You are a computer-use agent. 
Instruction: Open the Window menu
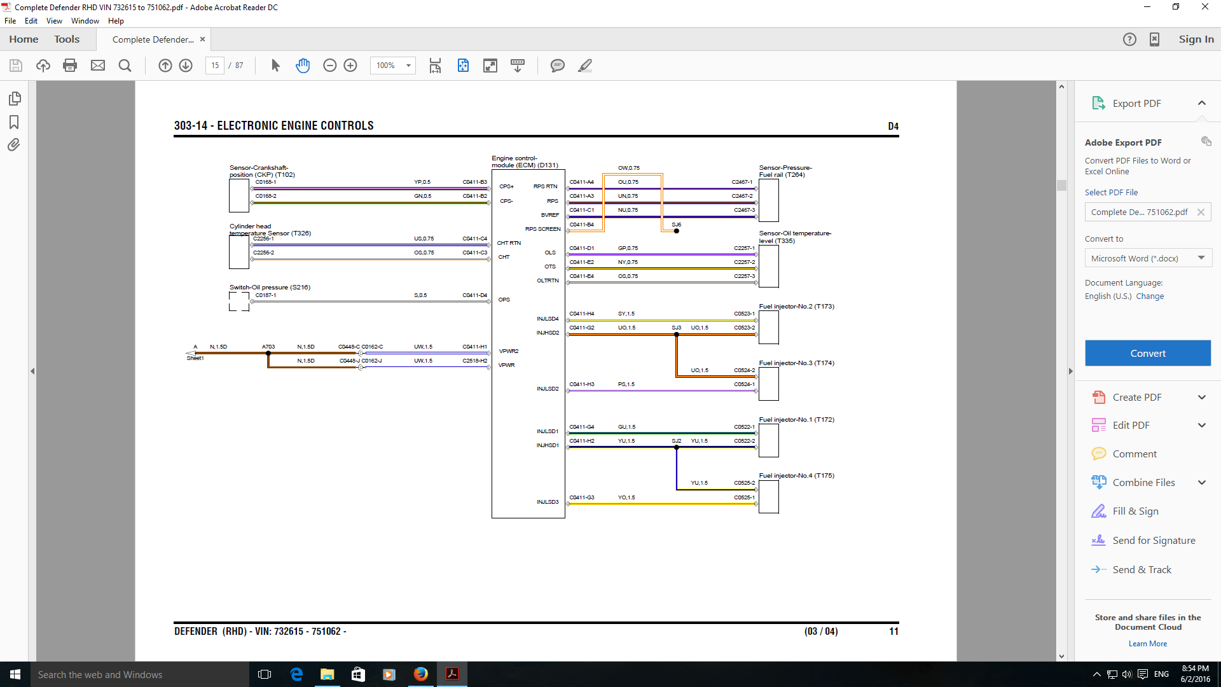(x=85, y=21)
